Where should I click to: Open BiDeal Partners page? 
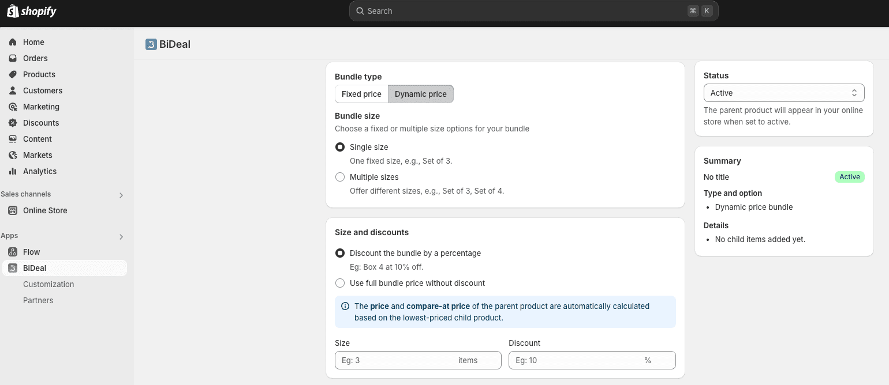pos(38,300)
